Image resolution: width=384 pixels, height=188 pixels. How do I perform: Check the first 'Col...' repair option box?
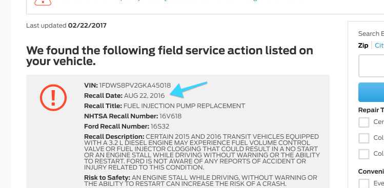click(x=363, y=138)
